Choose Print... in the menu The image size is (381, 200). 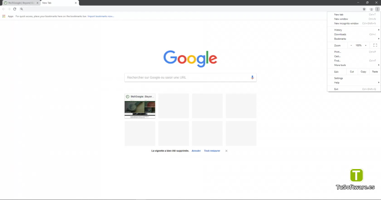(354, 52)
